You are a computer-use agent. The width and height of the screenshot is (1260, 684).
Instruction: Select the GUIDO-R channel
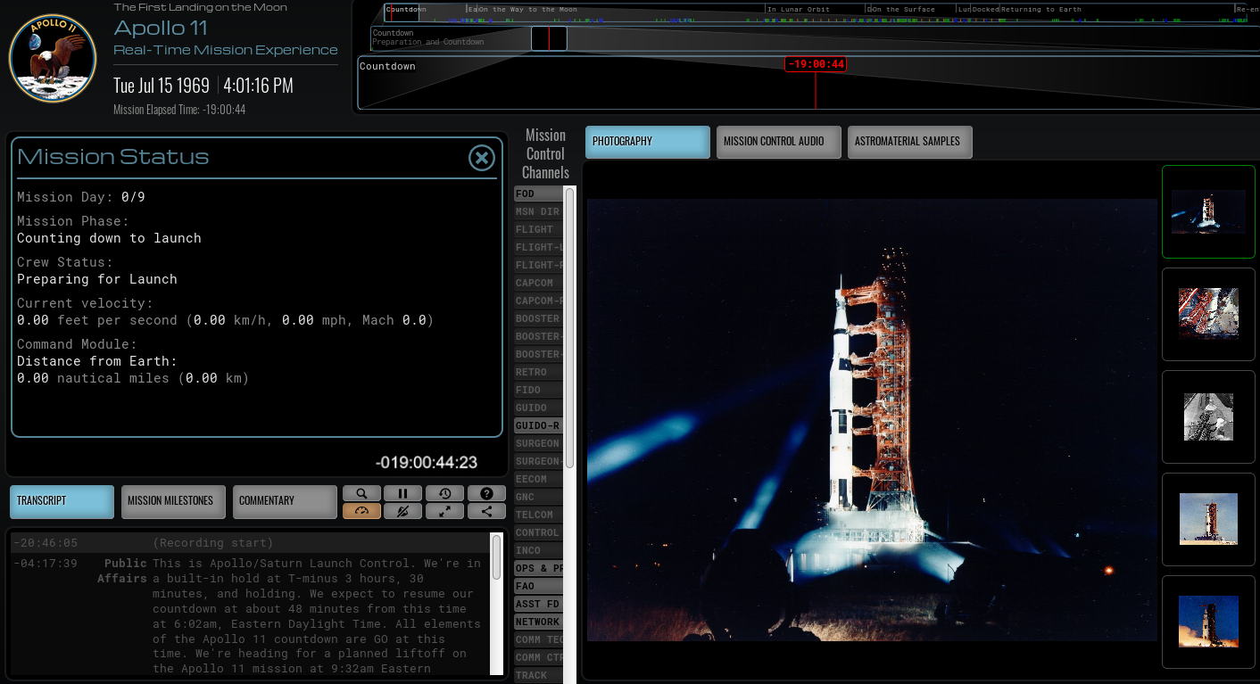[x=538, y=425]
